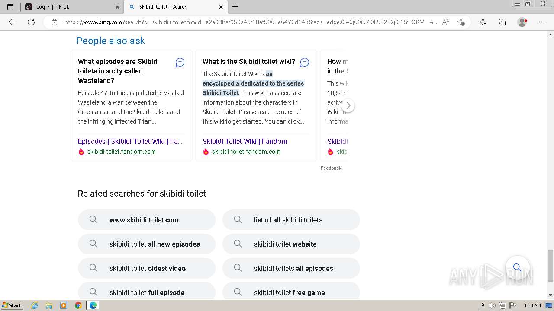Visit skibidi-toilet.fandom.com under Episodes card
554x311 pixels.
pos(122,152)
